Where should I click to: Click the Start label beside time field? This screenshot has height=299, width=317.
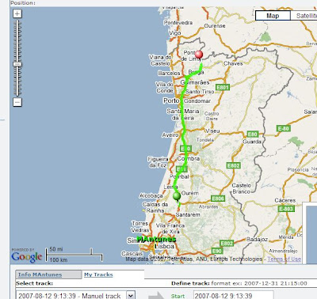click(178, 296)
